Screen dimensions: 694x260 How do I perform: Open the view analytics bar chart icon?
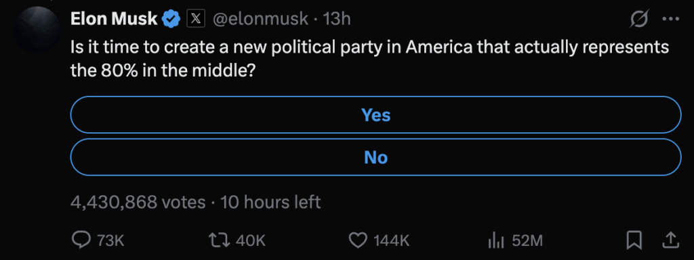coord(496,240)
